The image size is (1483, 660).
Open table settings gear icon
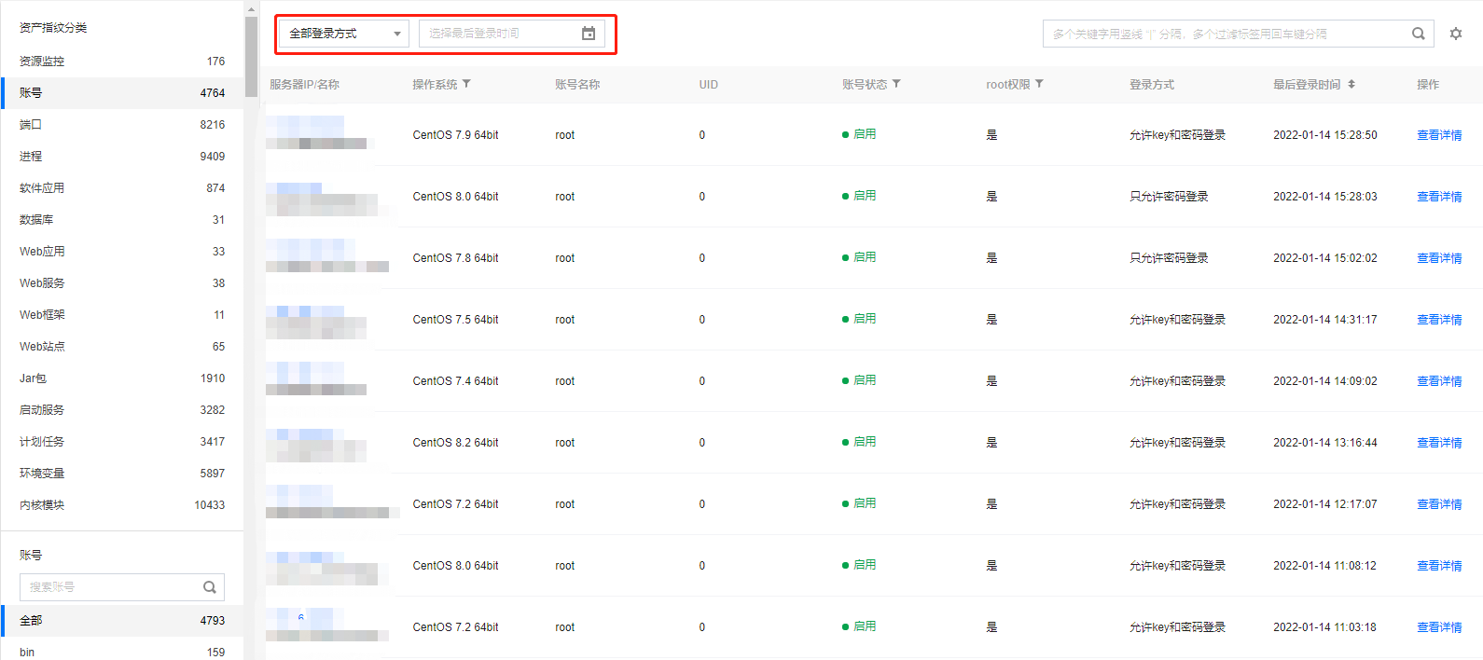(1455, 34)
